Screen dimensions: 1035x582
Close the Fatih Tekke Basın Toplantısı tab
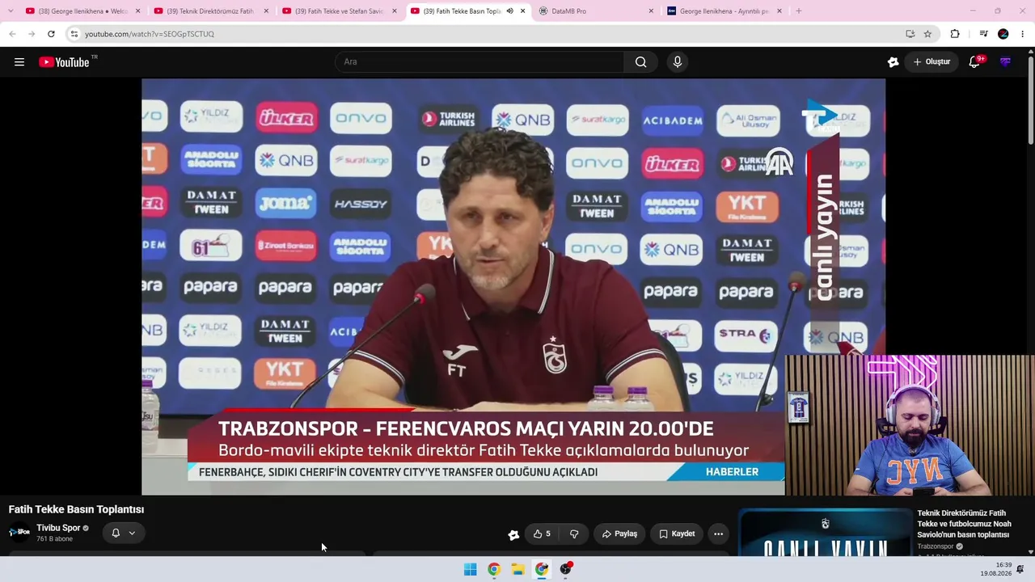click(x=523, y=11)
